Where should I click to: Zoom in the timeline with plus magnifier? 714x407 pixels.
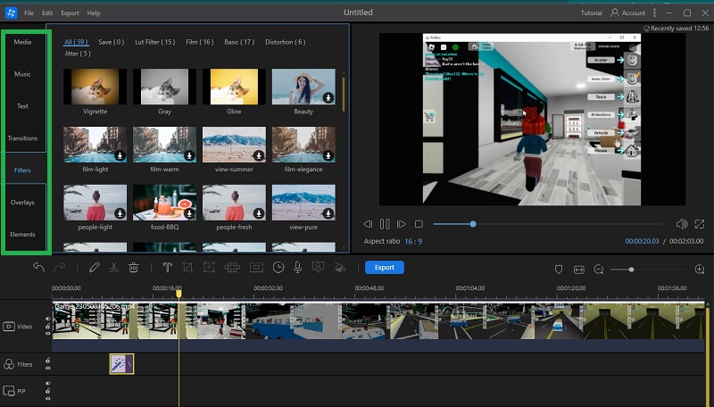pos(700,270)
